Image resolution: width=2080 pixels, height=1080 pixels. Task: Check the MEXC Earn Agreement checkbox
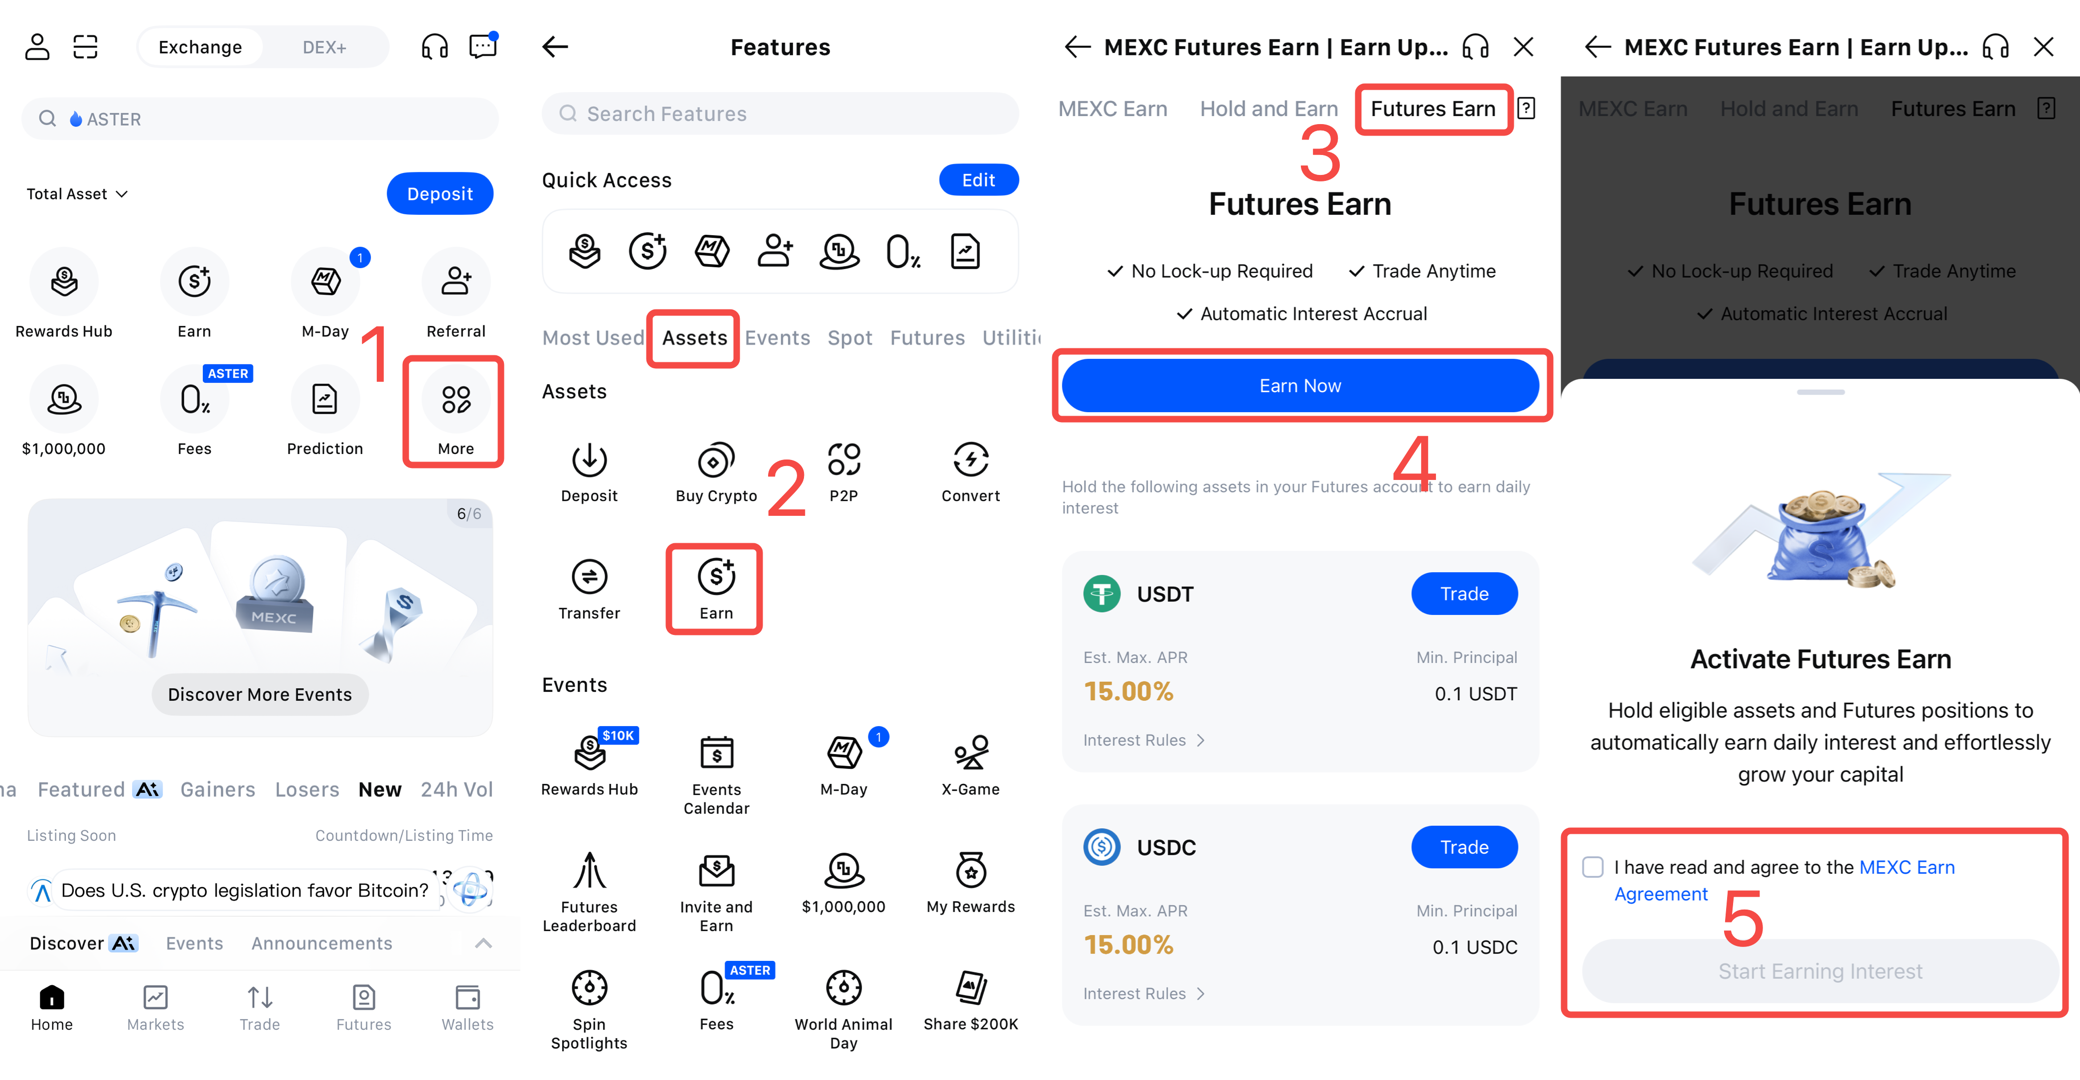tap(1593, 867)
